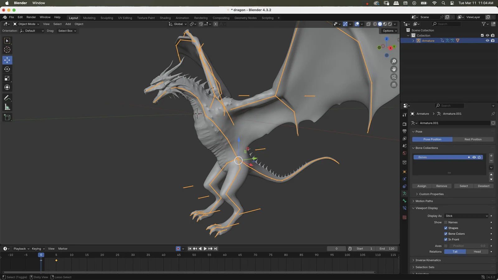Activate the Annotate pencil tool

pos(7,98)
